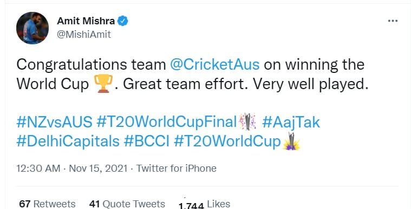The width and height of the screenshot is (411, 209).
Task: Open the Twitter for iPhone source link
Action: [x=177, y=168]
